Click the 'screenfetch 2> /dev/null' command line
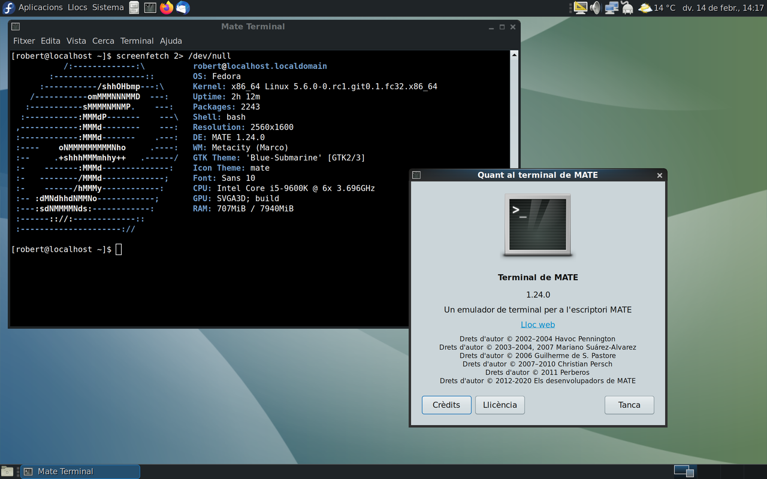Viewport: 767px width, 479px height. (174, 56)
